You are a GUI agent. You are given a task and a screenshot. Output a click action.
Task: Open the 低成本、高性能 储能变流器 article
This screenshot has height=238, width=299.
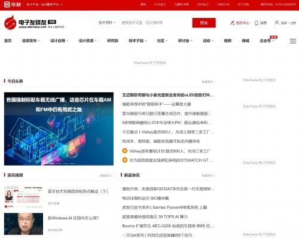click(161, 141)
